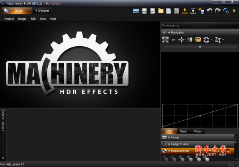The width and height of the screenshot is (239, 167).
Task: Click the Open folder icon
Action: pos(161,11)
